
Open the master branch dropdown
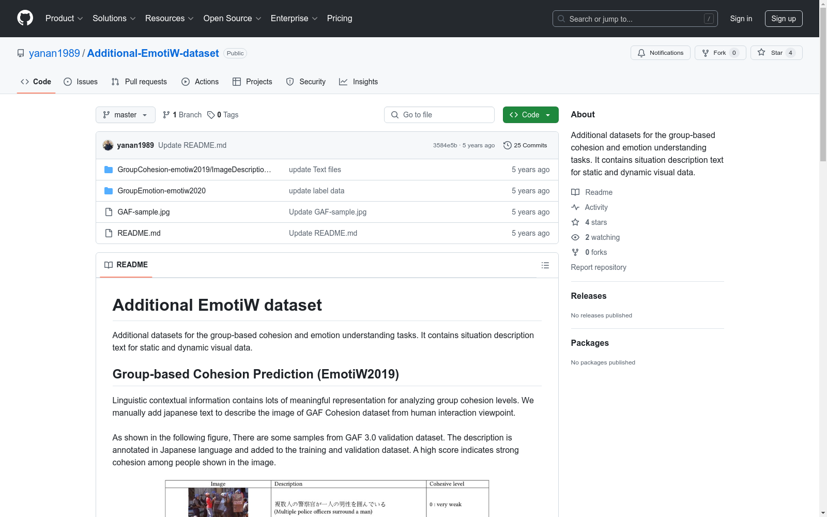(x=125, y=115)
